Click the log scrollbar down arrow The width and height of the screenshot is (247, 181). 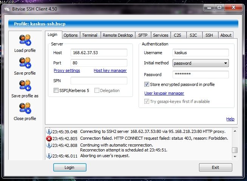tap(235, 156)
